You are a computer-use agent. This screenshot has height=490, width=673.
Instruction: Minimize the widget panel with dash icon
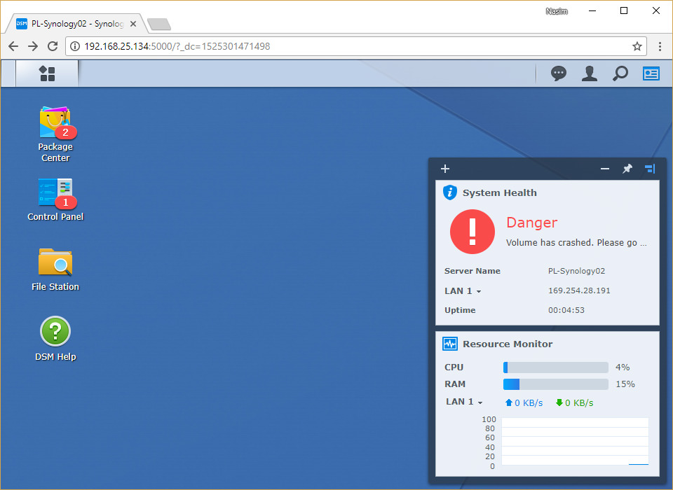point(605,169)
